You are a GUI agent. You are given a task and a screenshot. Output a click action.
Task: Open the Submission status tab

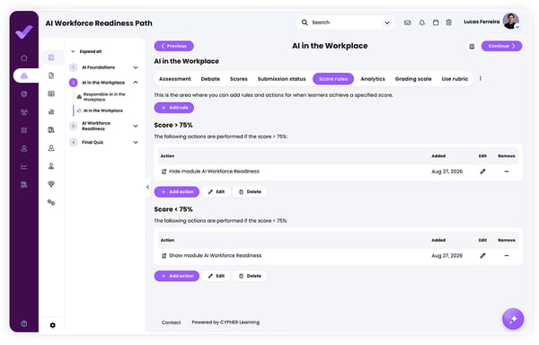click(x=281, y=79)
